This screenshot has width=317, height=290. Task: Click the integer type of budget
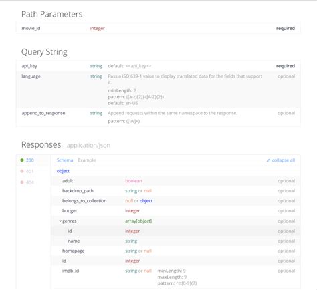[132, 211]
